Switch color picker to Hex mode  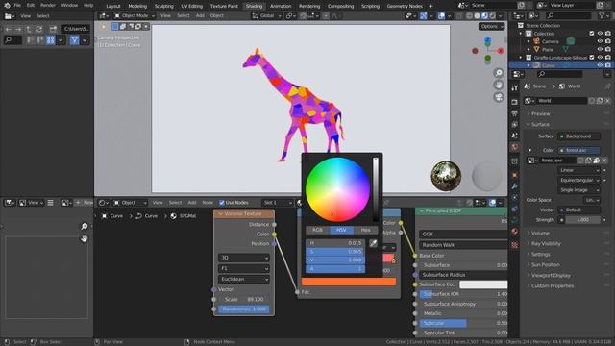[365, 230]
